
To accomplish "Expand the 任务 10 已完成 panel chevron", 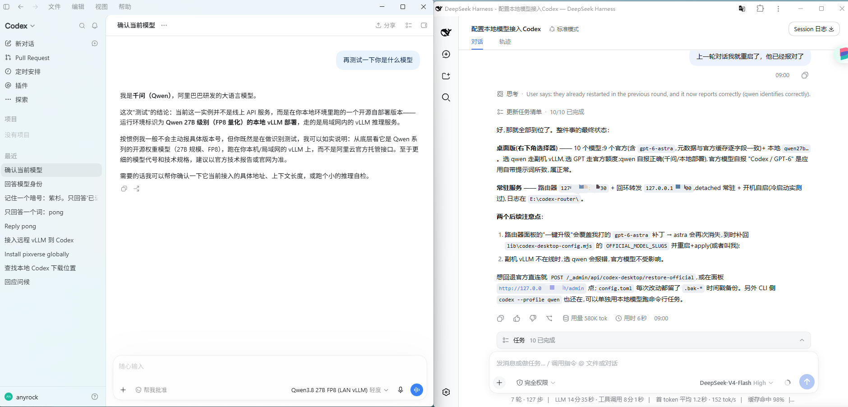I will pos(802,340).
